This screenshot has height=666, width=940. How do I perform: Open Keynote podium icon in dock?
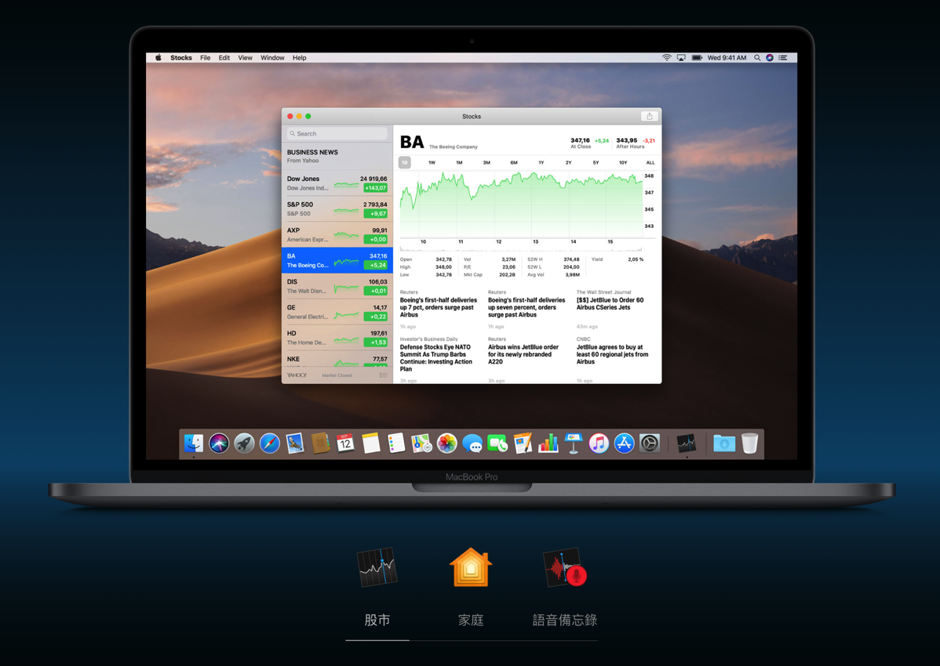point(574,443)
